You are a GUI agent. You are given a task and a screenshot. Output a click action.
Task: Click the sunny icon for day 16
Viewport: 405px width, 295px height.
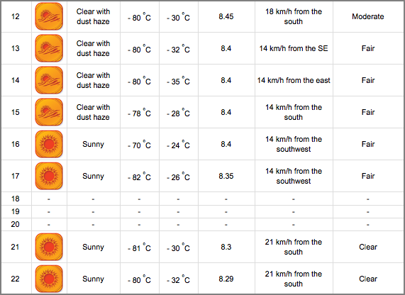coord(49,144)
